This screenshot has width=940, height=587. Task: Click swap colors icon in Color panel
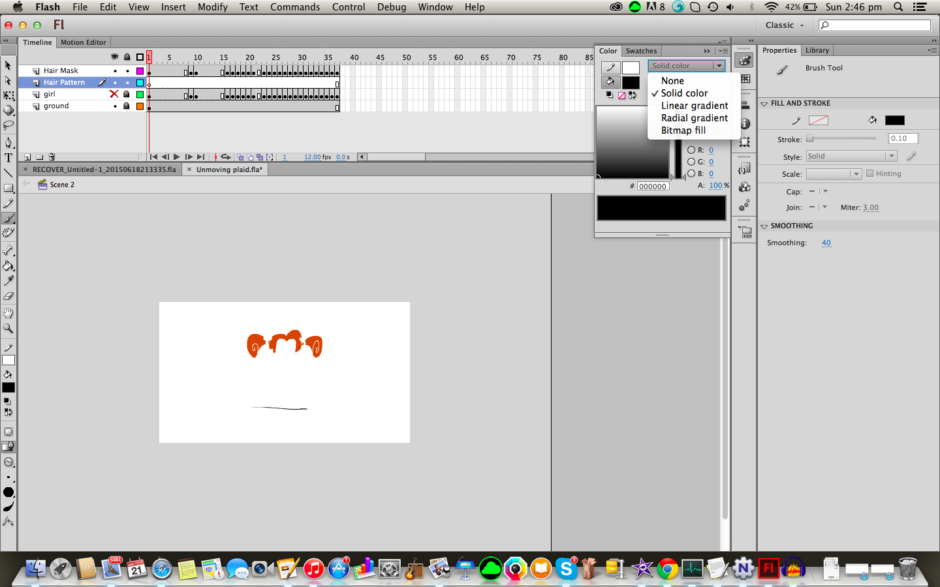point(633,95)
